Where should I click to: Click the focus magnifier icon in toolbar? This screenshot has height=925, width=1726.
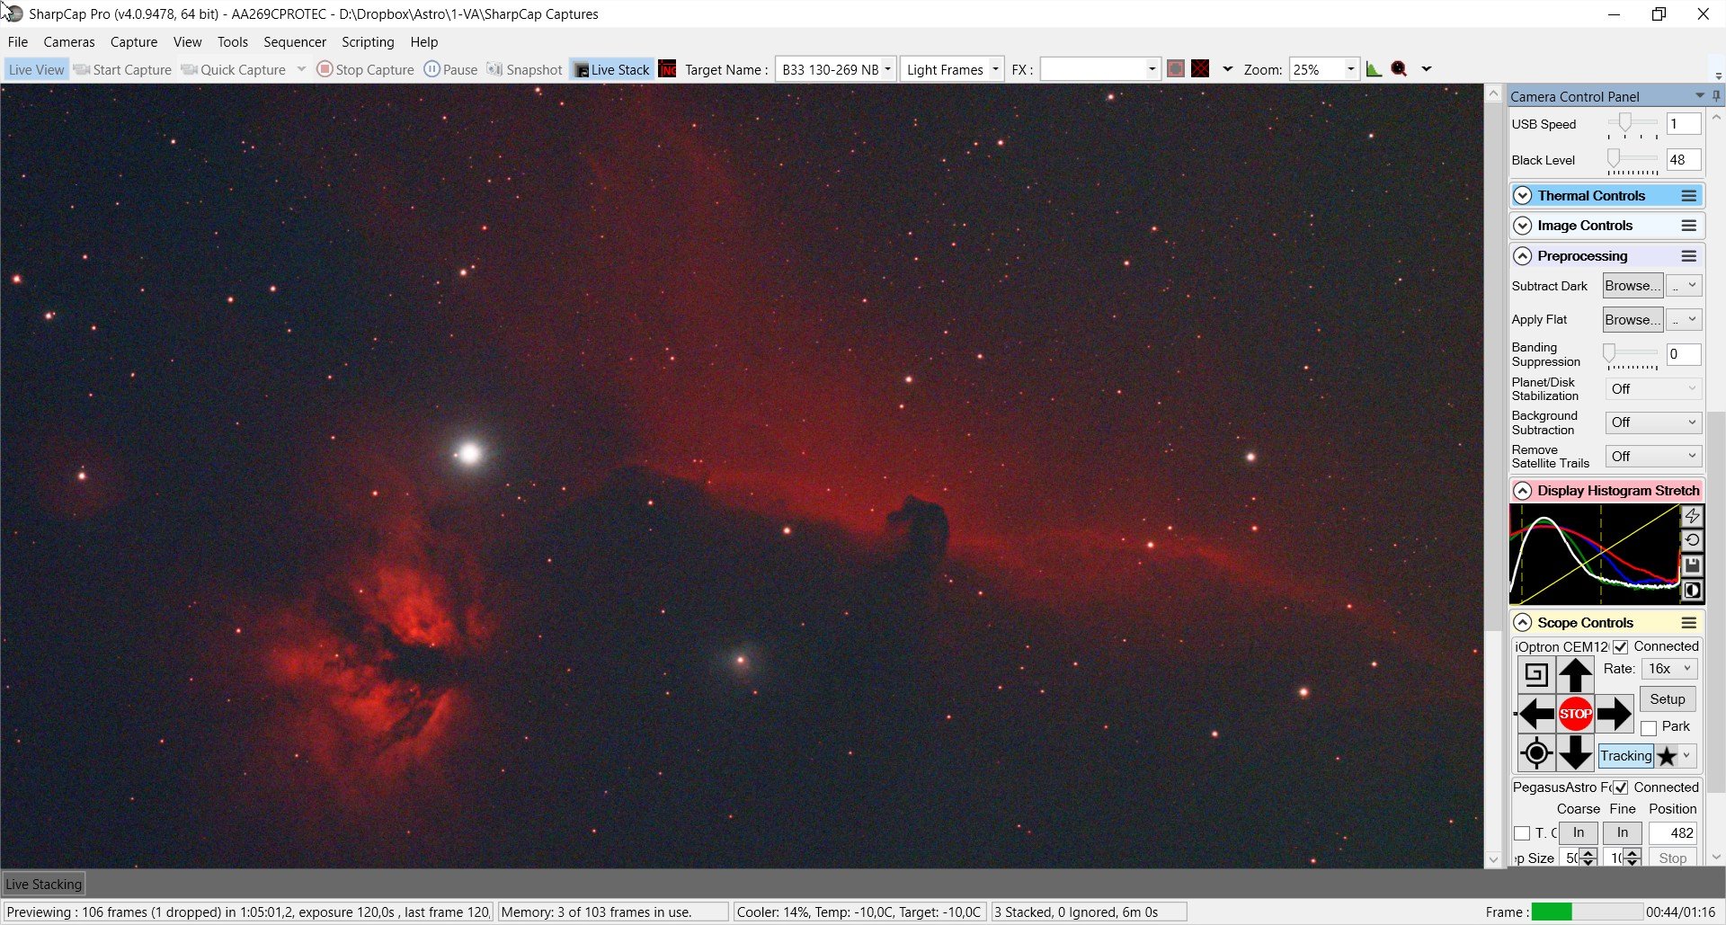pyautogui.click(x=1399, y=69)
